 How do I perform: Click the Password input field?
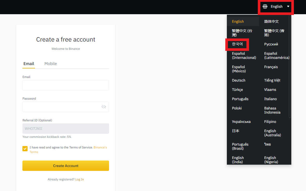pyautogui.click(x=65, y=107)
